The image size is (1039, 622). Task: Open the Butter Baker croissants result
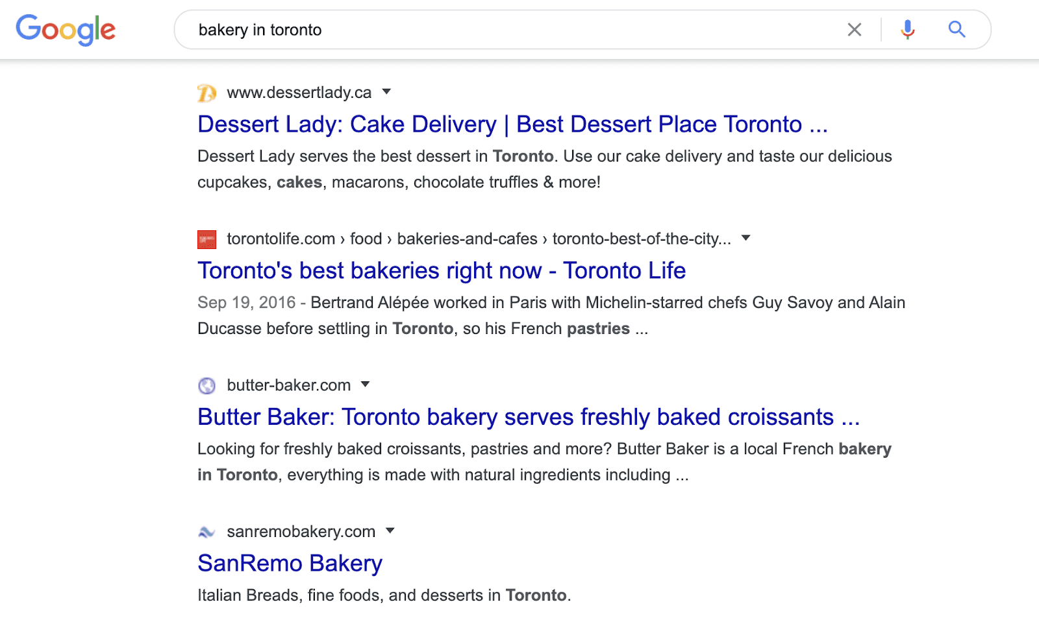pyautogui.click(x=529, y=417)
